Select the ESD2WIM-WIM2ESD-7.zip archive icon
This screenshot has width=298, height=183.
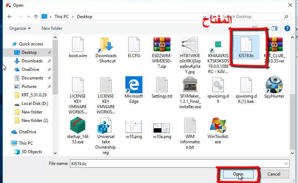162,45
